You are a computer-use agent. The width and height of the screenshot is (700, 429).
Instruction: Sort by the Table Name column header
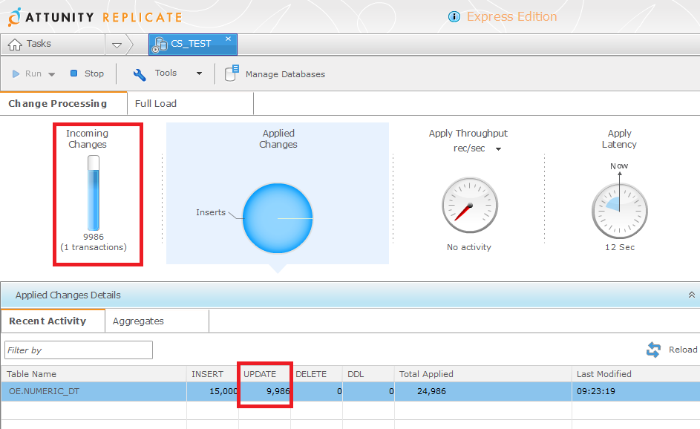pyautogui.click(x=94, y=374)
